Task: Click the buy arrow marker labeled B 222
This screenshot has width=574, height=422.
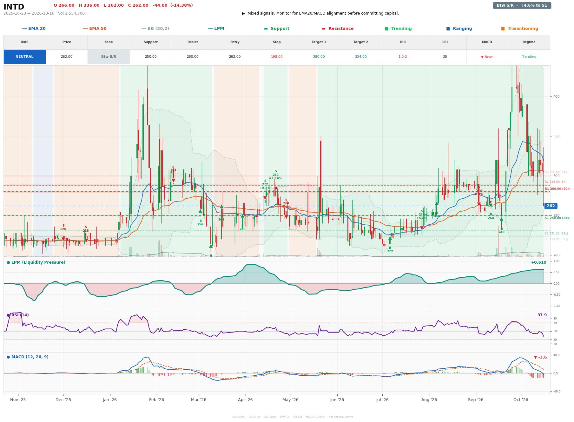Action: tap(390, 238)
